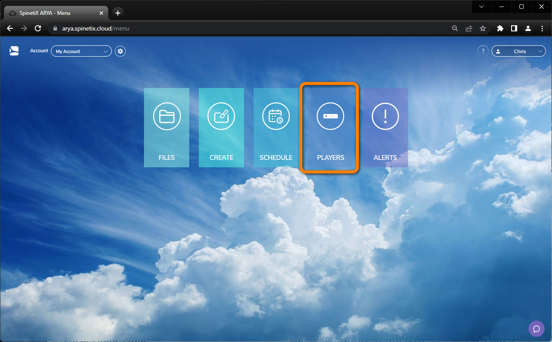This screenshot has height=342, width=552.
Task: Expand the My Account dropdown
Action: tap(81, 51)
